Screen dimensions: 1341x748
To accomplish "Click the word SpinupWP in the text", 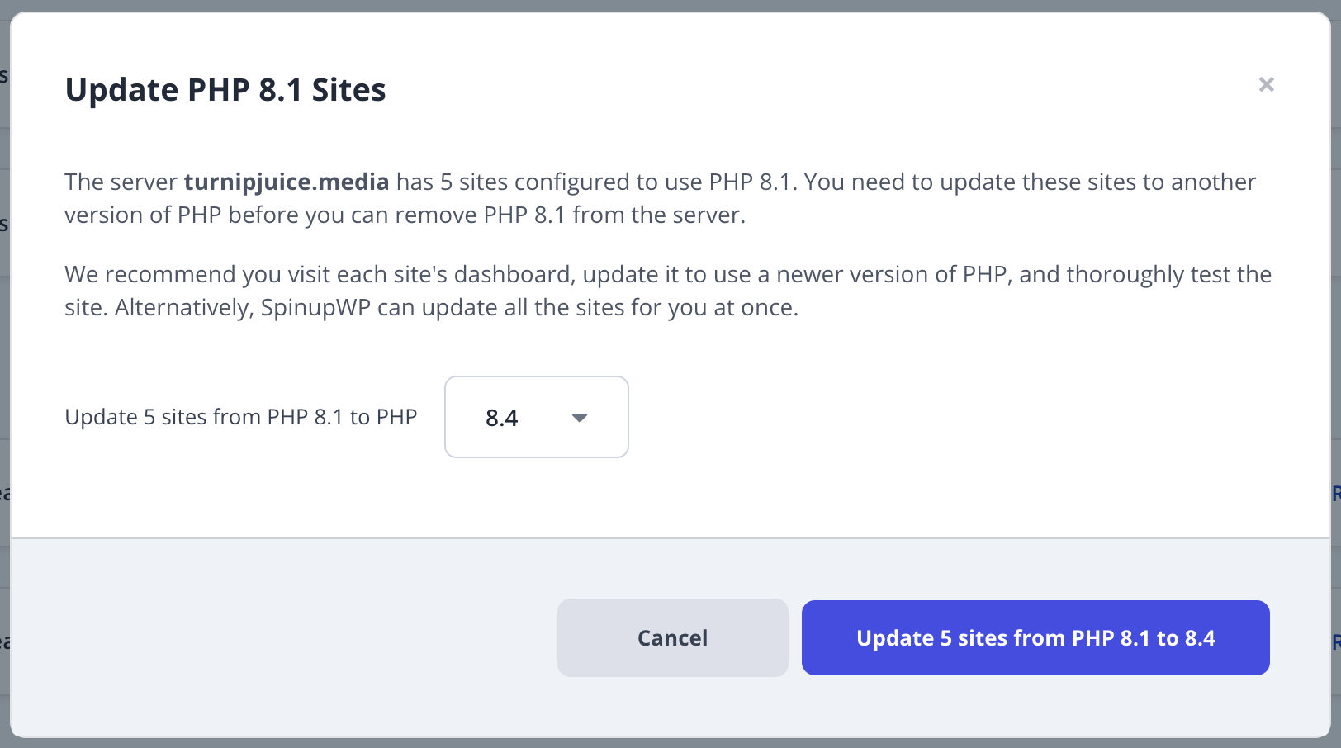I will pos(315,307).
